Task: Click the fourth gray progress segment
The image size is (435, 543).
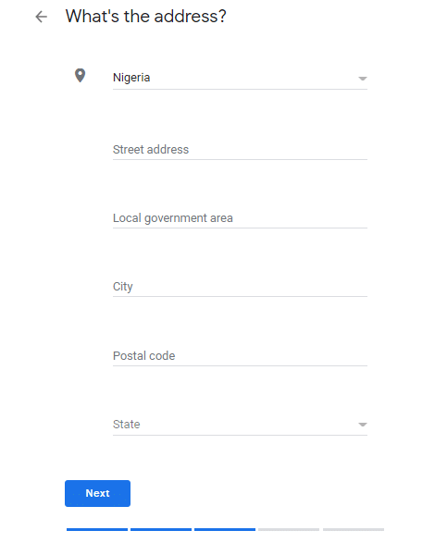Action: pos(289,529)
